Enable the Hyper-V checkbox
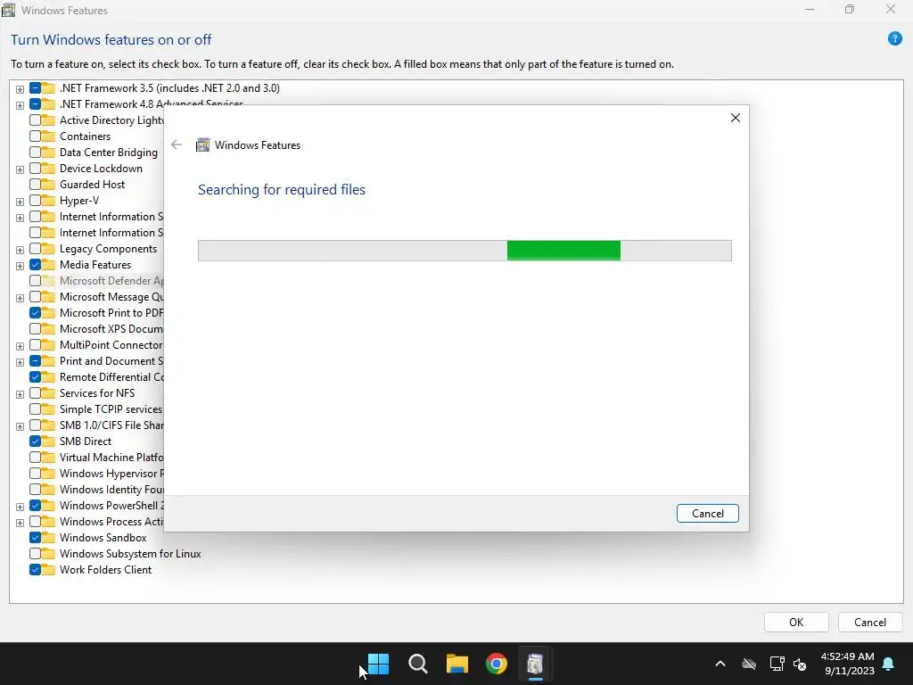Screen dimensions: 913x685 point(35,201)
